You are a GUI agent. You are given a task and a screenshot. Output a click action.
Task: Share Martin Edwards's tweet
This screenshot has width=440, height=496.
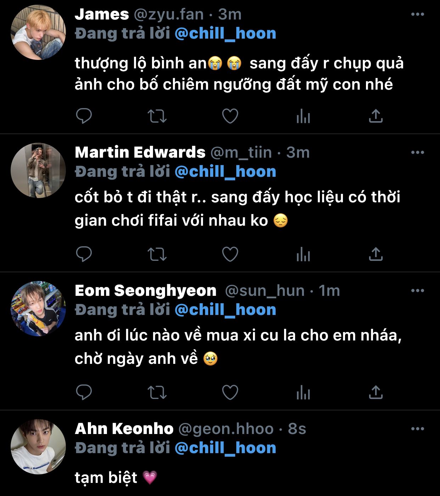click(x=376, y=254)
